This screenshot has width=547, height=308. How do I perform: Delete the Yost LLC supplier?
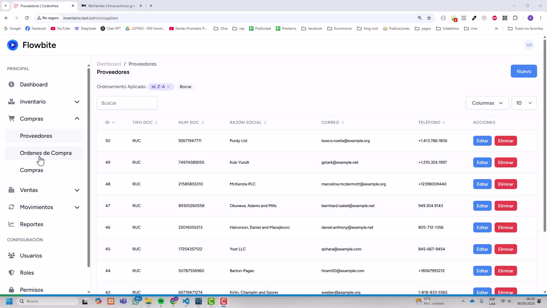[x=506, y=249]
